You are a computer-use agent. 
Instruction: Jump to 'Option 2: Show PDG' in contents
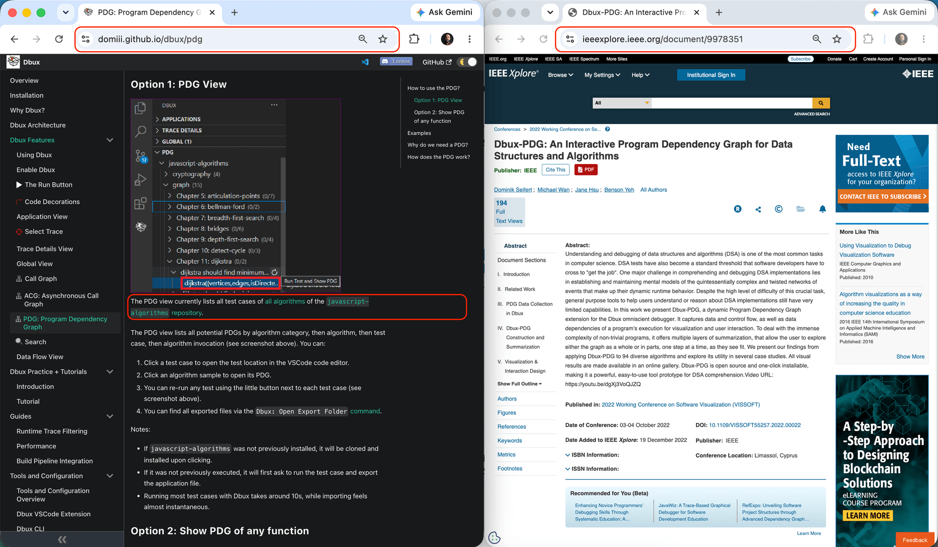click(439, 117)
